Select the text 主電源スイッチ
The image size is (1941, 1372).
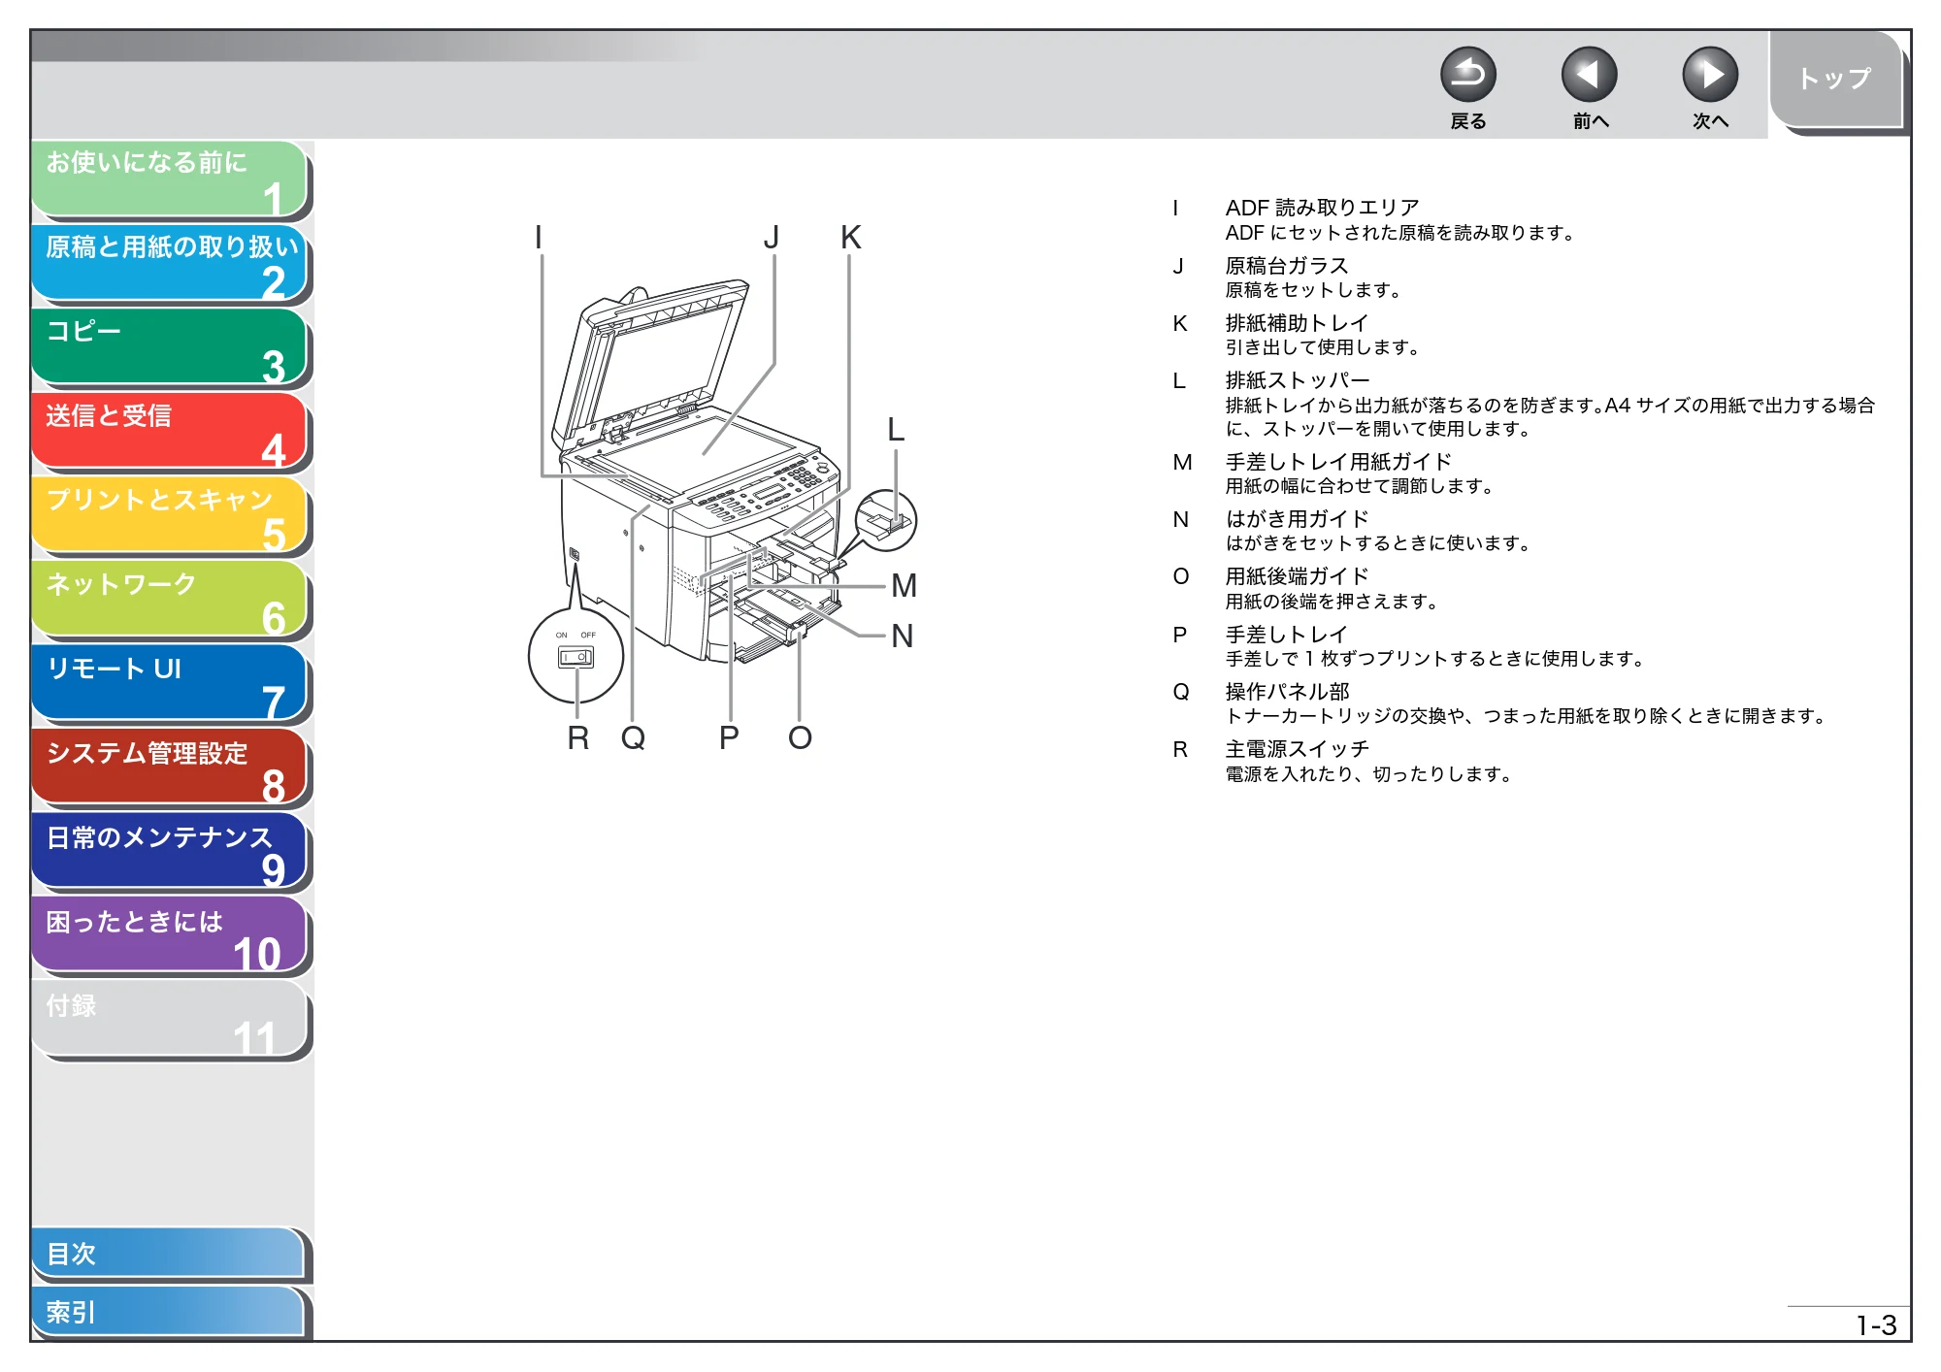point(1297,749)
